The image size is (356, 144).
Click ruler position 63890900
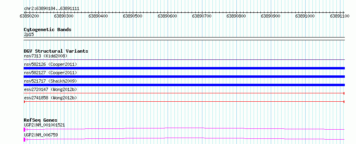click(x=271, y=16)
